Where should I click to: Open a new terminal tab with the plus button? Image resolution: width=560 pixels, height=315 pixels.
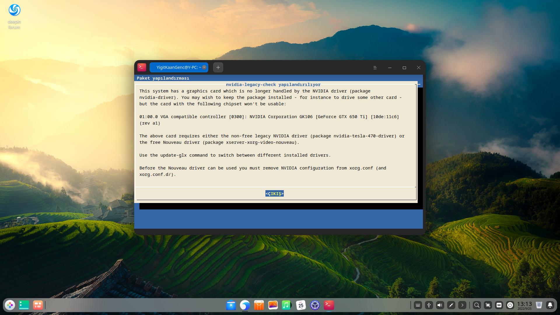218,67
